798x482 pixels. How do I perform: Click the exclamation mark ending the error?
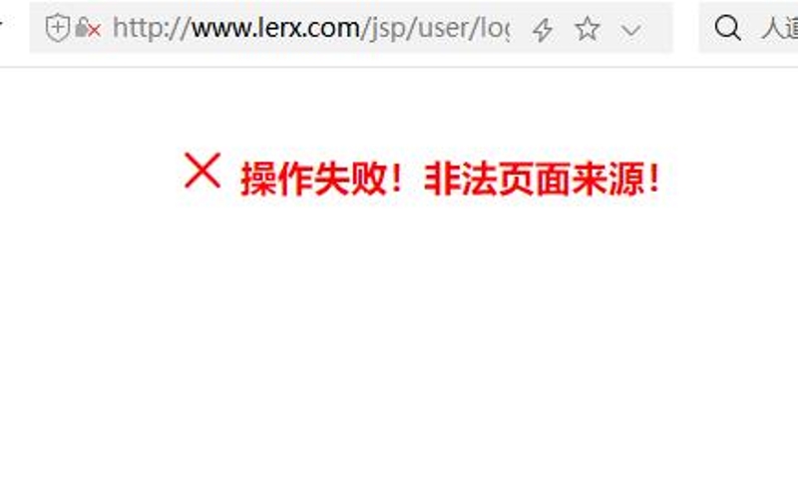[x=654, y=179]
